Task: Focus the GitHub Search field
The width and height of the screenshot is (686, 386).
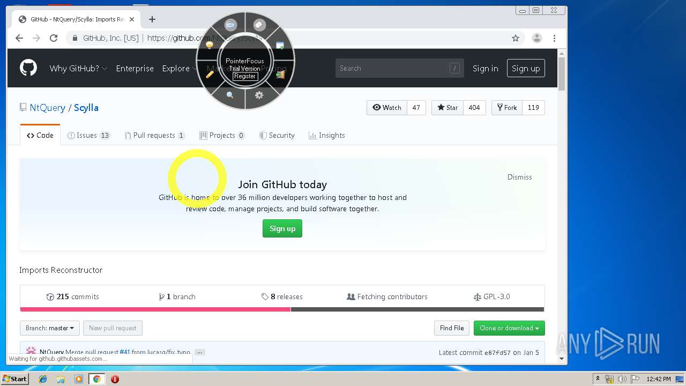Action: coord(399,68)
